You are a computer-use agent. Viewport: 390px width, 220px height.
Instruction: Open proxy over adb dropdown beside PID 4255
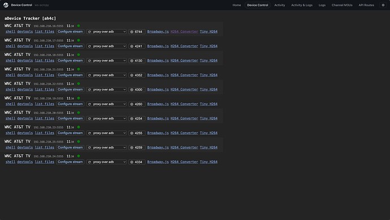(x=106, y=133)
